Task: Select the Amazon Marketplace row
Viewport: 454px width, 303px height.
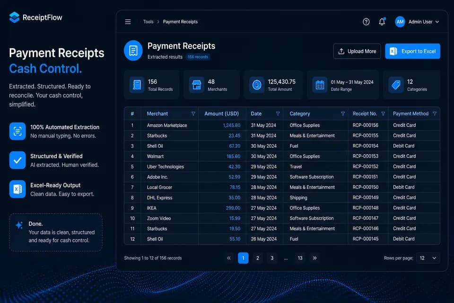Action: point(282,125)
